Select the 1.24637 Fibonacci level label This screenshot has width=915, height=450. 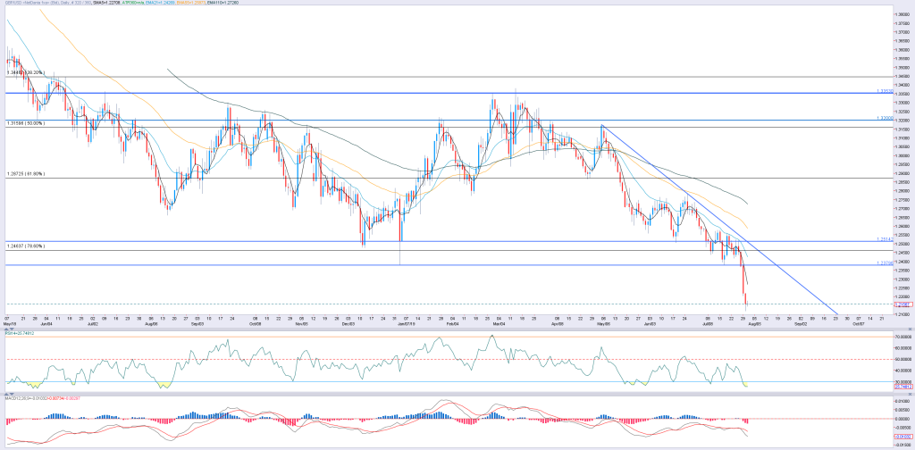[27, 246]
